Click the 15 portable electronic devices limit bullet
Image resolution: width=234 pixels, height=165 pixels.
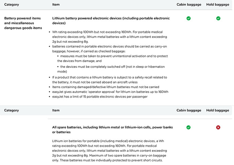tap(100, 97)
